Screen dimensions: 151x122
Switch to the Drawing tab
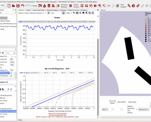[x=63, y=10]
